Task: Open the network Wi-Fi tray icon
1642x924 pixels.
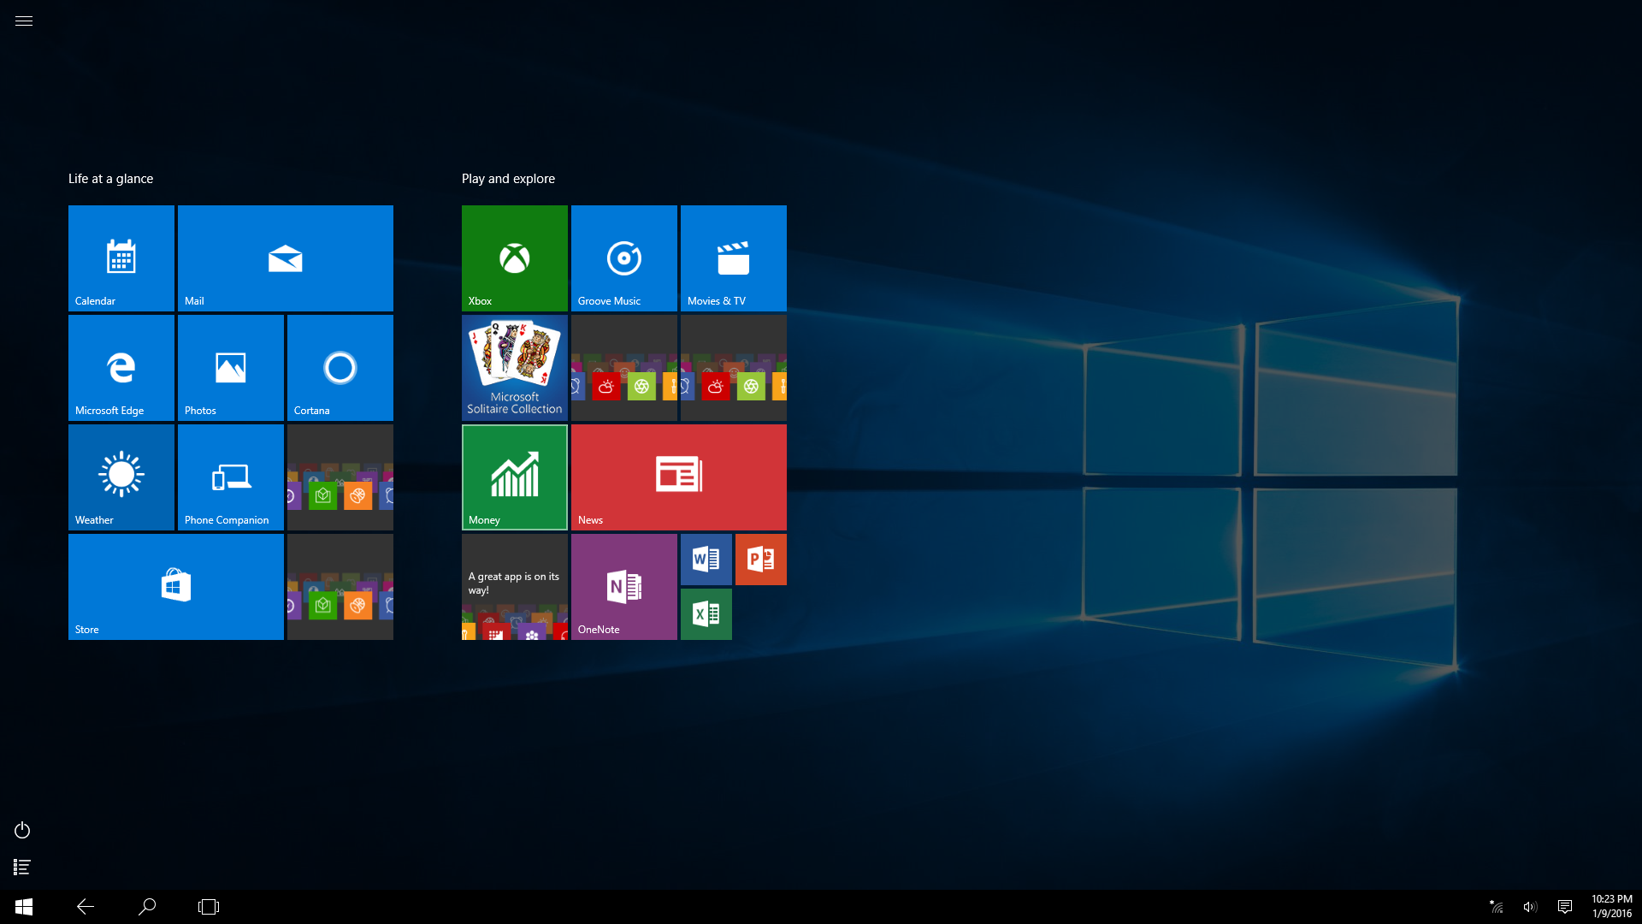Action: [x=1497, y=907]
